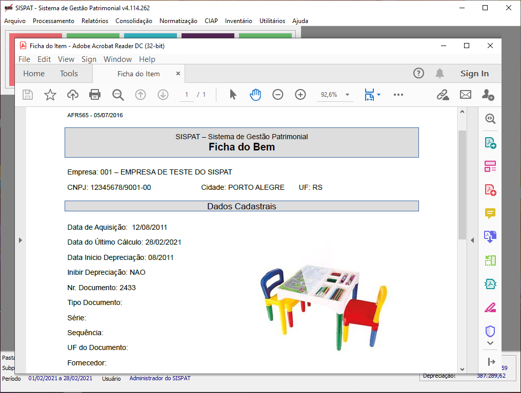521x393 pixels.
Task: Switch to the Tools tab
Action: (69, 74)
